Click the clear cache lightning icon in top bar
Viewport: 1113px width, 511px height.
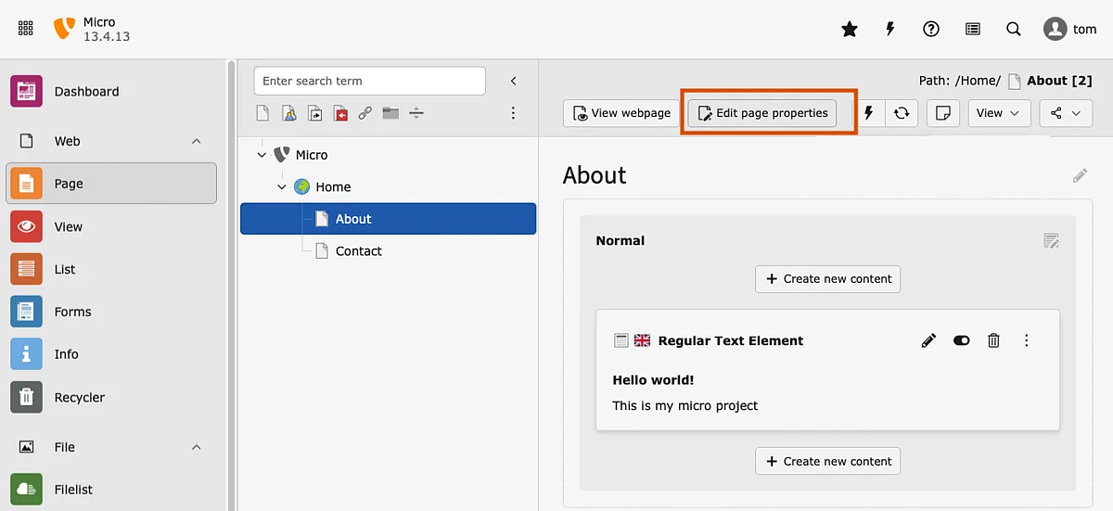click(889, 30)
